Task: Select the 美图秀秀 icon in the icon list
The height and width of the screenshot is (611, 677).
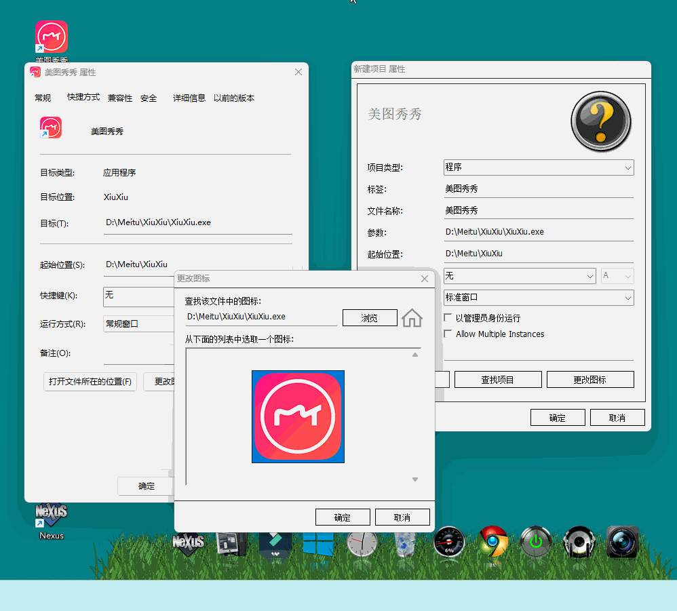Action: (298, 416)
